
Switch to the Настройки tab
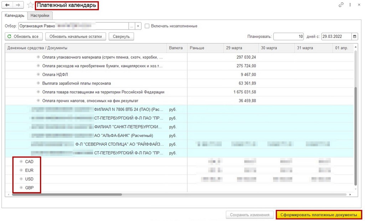pyautogui.click(x=40, y=16)
